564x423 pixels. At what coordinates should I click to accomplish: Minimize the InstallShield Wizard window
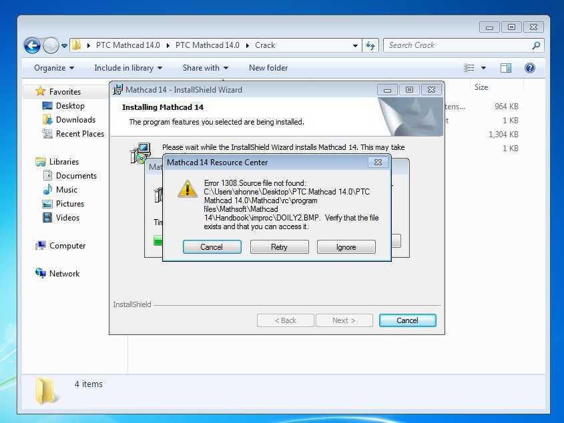387,90
